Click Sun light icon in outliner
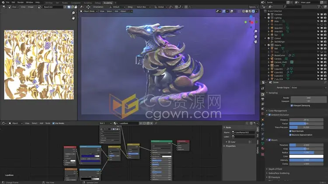The width and height of the screenshot is (328, 184). 272,35
